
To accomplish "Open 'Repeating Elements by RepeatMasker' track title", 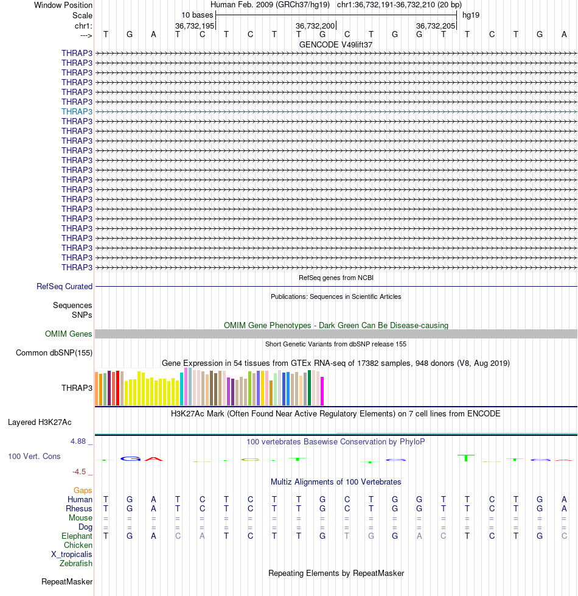I will (x=336, y=573).
